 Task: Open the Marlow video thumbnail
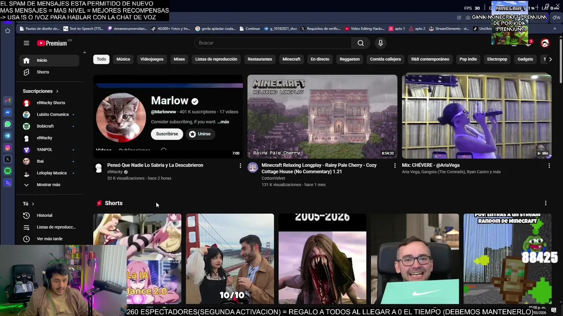click(x=168, y=116)
